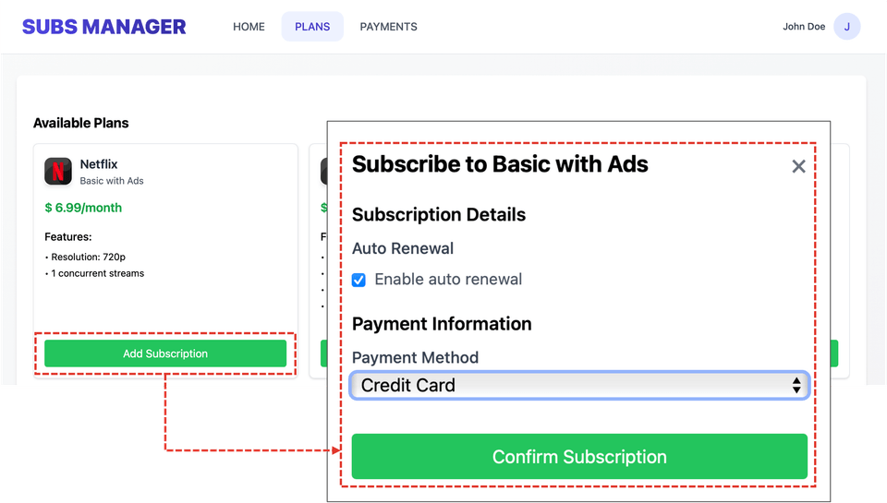Viewport: 887px width, 503px height.
Task: Toggle the Enable auto renewal checkbox
Action: (358, 280)
